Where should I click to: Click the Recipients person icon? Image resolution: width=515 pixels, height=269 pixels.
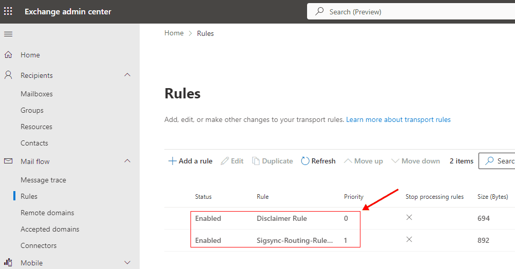(8, 75)
